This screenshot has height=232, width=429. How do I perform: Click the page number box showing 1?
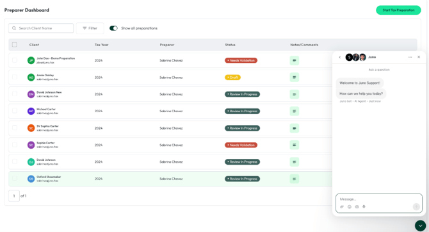click(14, 196)
